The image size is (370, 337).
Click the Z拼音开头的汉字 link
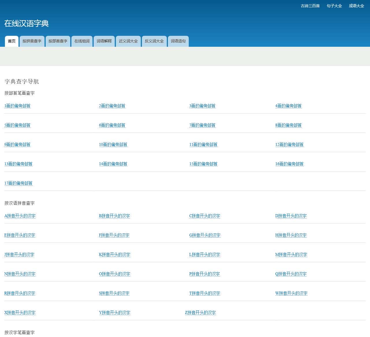[x=200, y=313]
